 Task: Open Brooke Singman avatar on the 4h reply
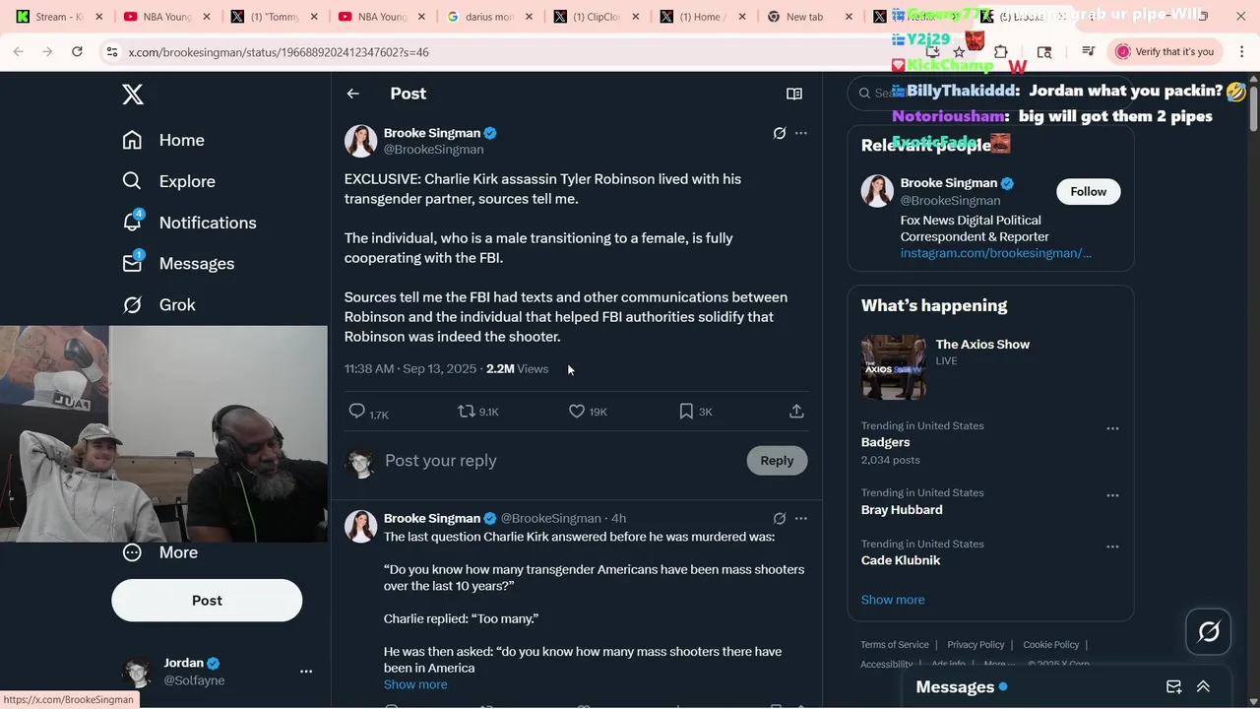coord(361,526)
